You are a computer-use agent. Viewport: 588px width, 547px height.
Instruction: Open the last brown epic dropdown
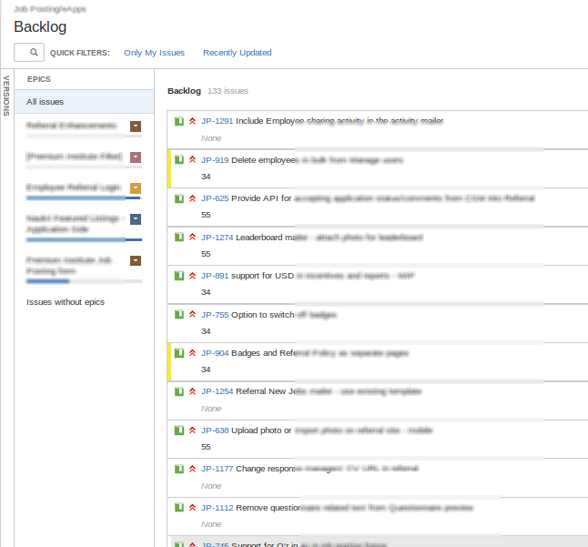136,260
